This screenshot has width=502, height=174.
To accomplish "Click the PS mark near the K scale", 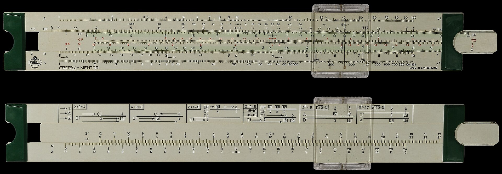I will pos(363,60).
